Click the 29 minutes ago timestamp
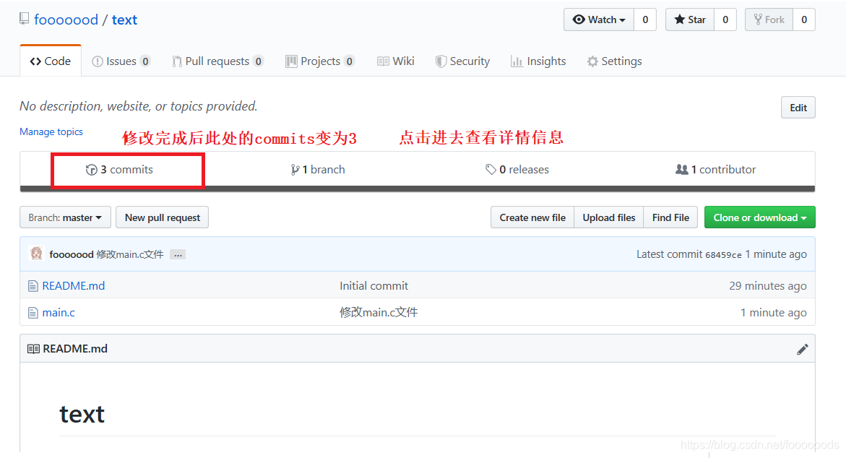Viewport: 846px width, 458px height. 768,286
